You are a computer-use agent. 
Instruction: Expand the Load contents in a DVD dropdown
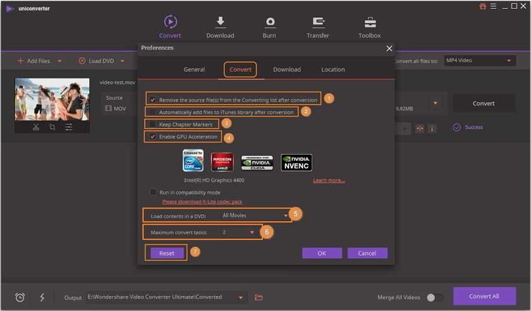287,216
